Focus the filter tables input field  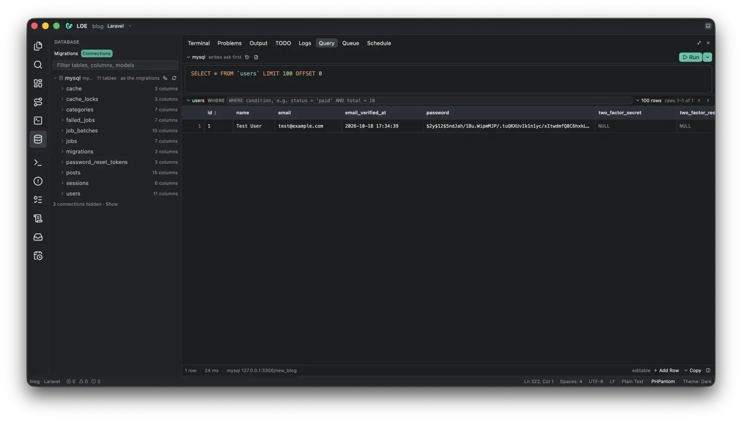[x=115, y=65]
